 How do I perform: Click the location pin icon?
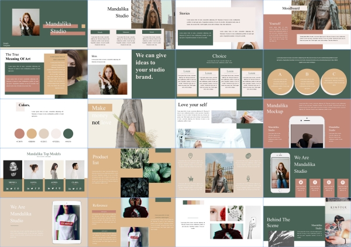(191, 156)
